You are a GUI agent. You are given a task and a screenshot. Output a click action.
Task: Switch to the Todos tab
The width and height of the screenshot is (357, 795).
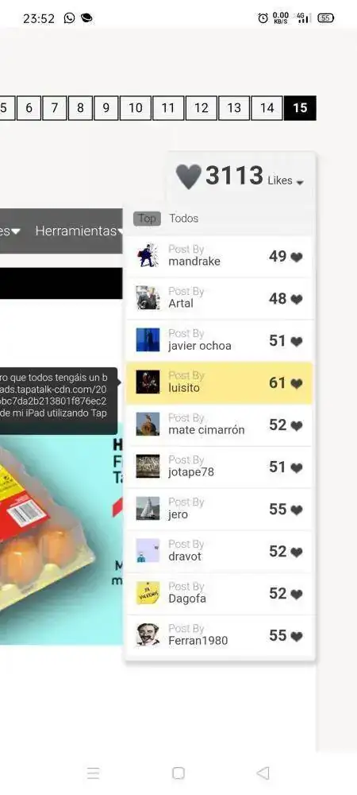tap(183, 219)
